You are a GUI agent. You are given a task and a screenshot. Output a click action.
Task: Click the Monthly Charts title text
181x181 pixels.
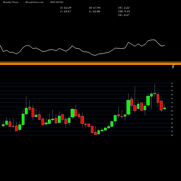[10, 2]
